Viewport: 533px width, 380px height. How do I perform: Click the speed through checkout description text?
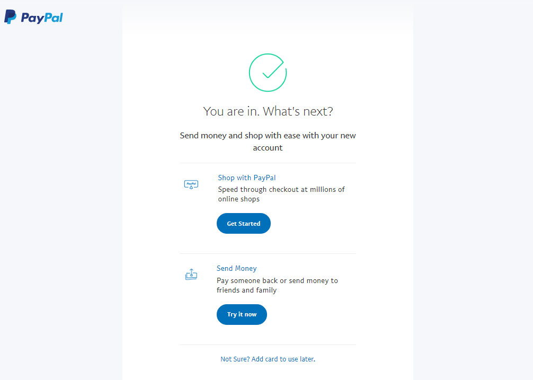click(x=281, y=195)
